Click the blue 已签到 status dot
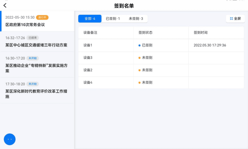The width and height of the screenshot is (248, 149). (139, 46)
